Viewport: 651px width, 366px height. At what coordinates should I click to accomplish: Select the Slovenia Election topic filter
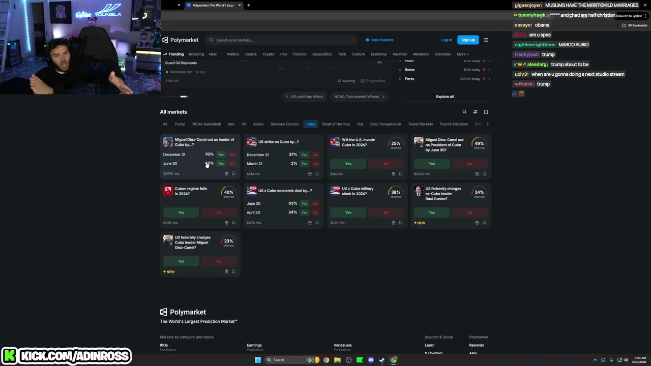(x=285, y=124)
